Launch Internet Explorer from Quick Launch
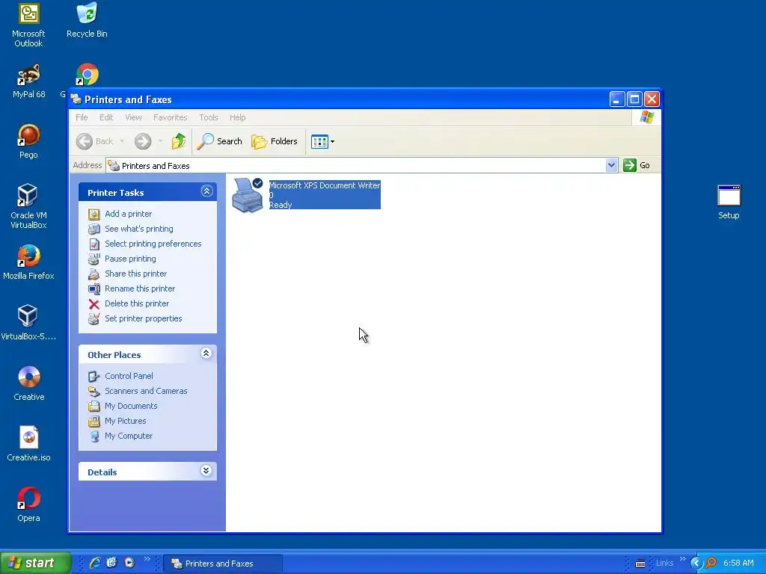Image resolution: width=766 pixels, height=574 pixels. (95, 563)
